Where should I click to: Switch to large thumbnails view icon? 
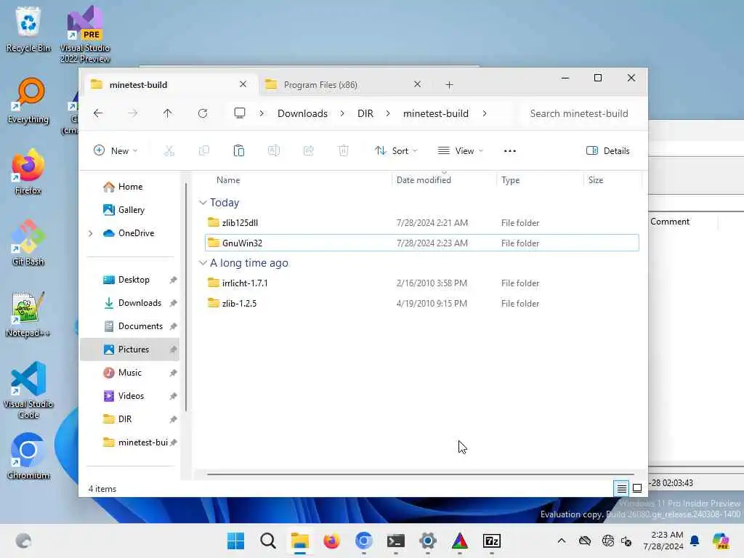point(637,488)
